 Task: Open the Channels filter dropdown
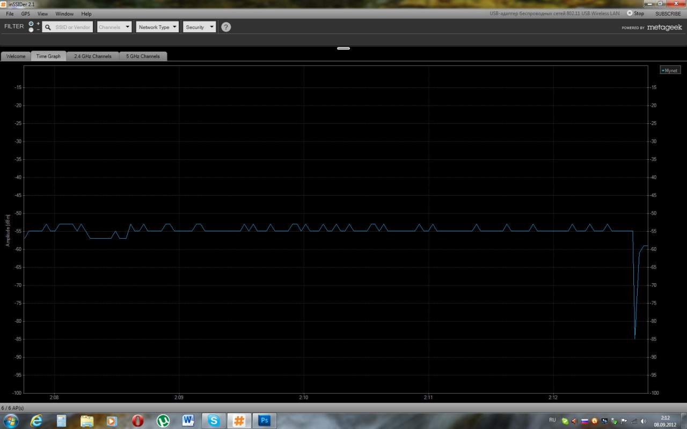114,27
